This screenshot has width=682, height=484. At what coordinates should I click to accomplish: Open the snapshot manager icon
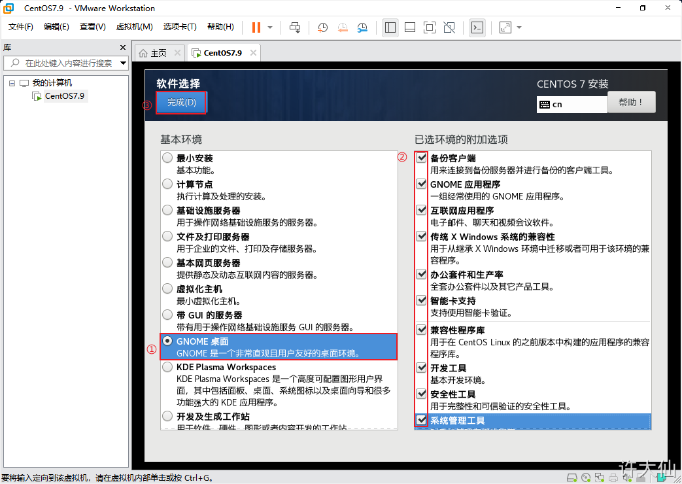[x=362, y=27]
